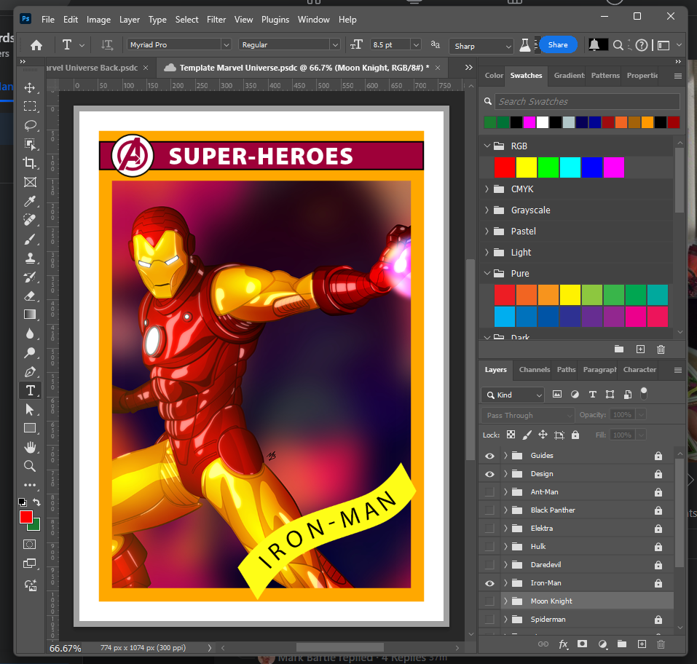697x664 pixels.
Task: Open the 8.5 pt font size dropdown
Action: click(x=416, y=45)
